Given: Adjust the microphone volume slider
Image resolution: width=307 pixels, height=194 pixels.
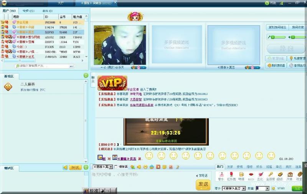Looking at the screenshot, I should (x=278, y=37).
